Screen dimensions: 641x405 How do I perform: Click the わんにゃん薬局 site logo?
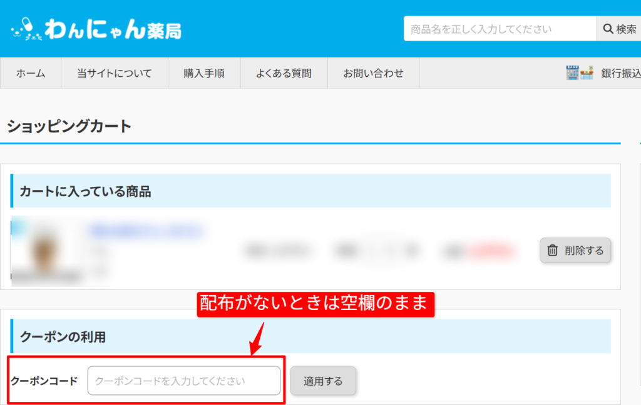[x=96, y=29]
